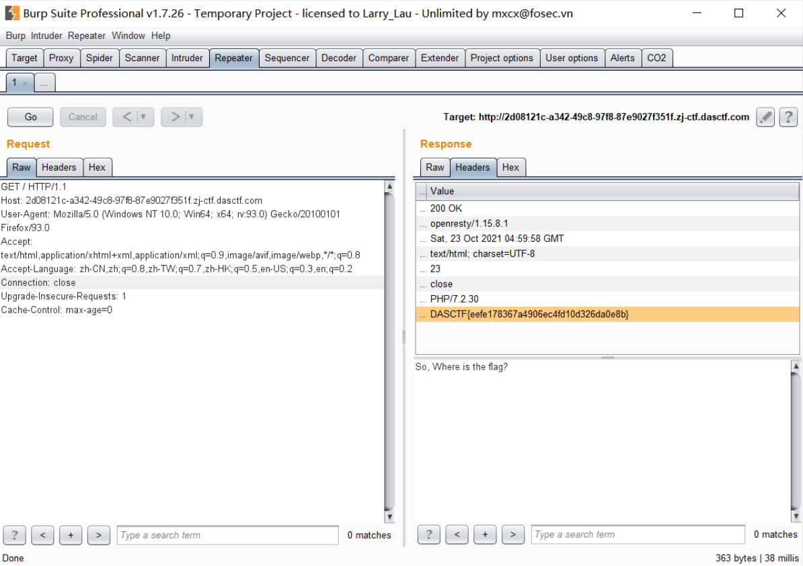The image size is (803, 566).
Task: Open new Repeater tab with the ... tab
Action: tap(44, 83)
